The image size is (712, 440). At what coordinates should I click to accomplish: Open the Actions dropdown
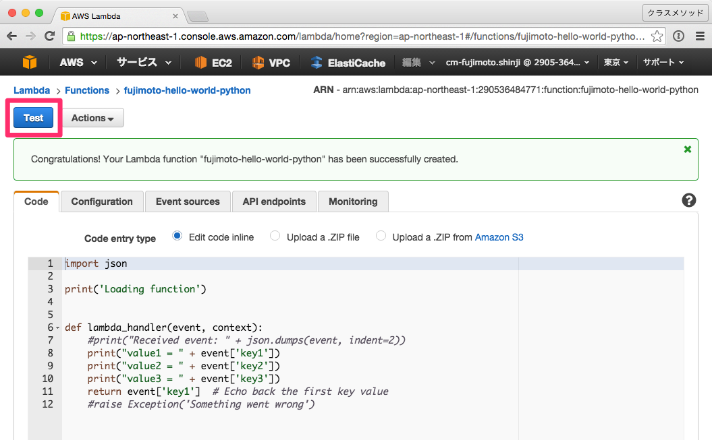coord(92,117)
